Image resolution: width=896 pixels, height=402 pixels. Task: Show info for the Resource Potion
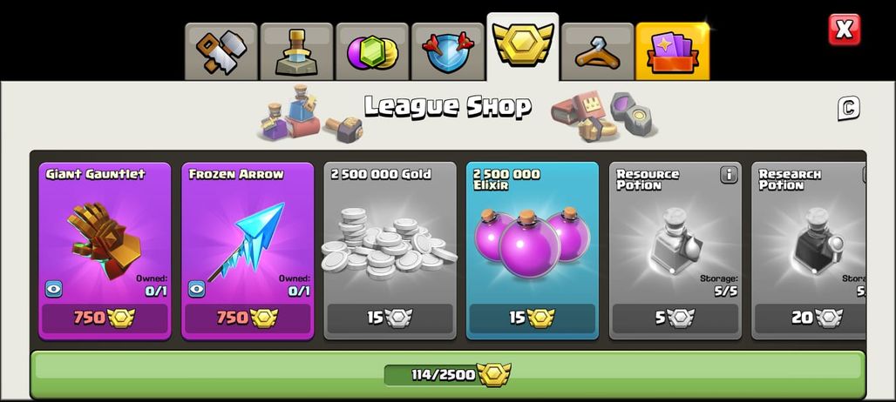[729, 175]
